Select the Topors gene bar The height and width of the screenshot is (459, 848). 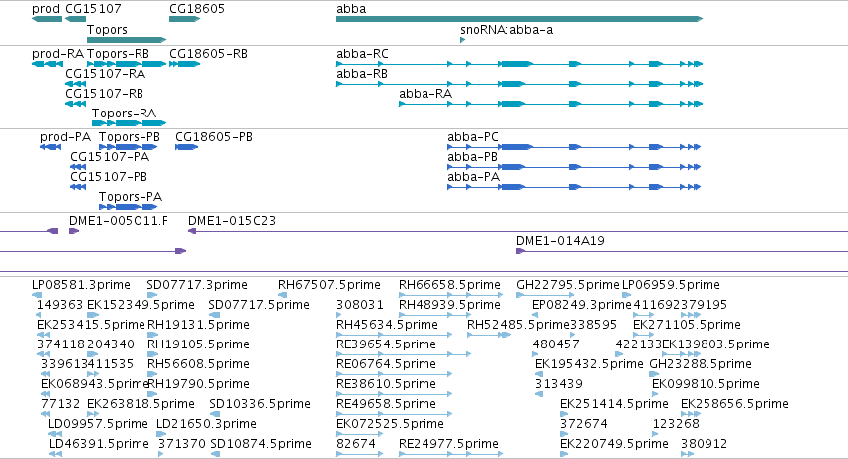click(x=127, y=40)
